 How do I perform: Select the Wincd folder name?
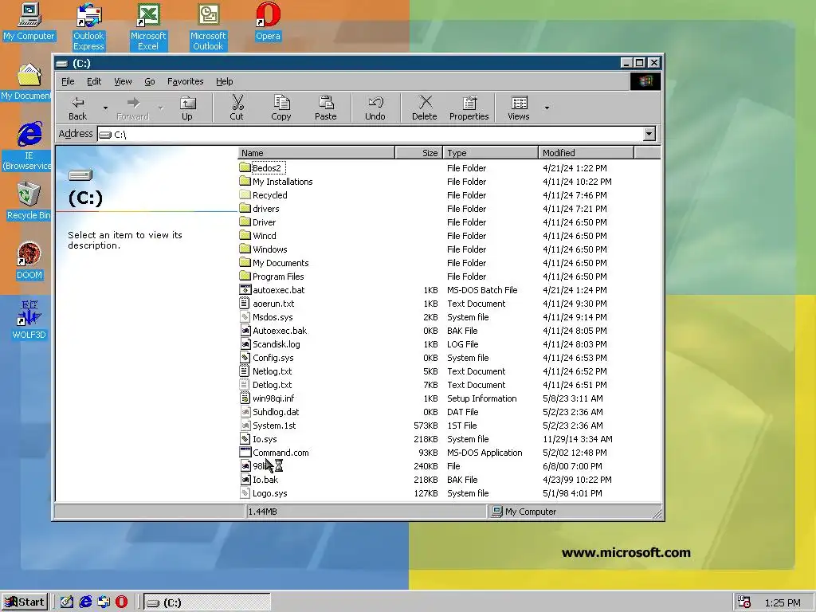pos(265,236)
